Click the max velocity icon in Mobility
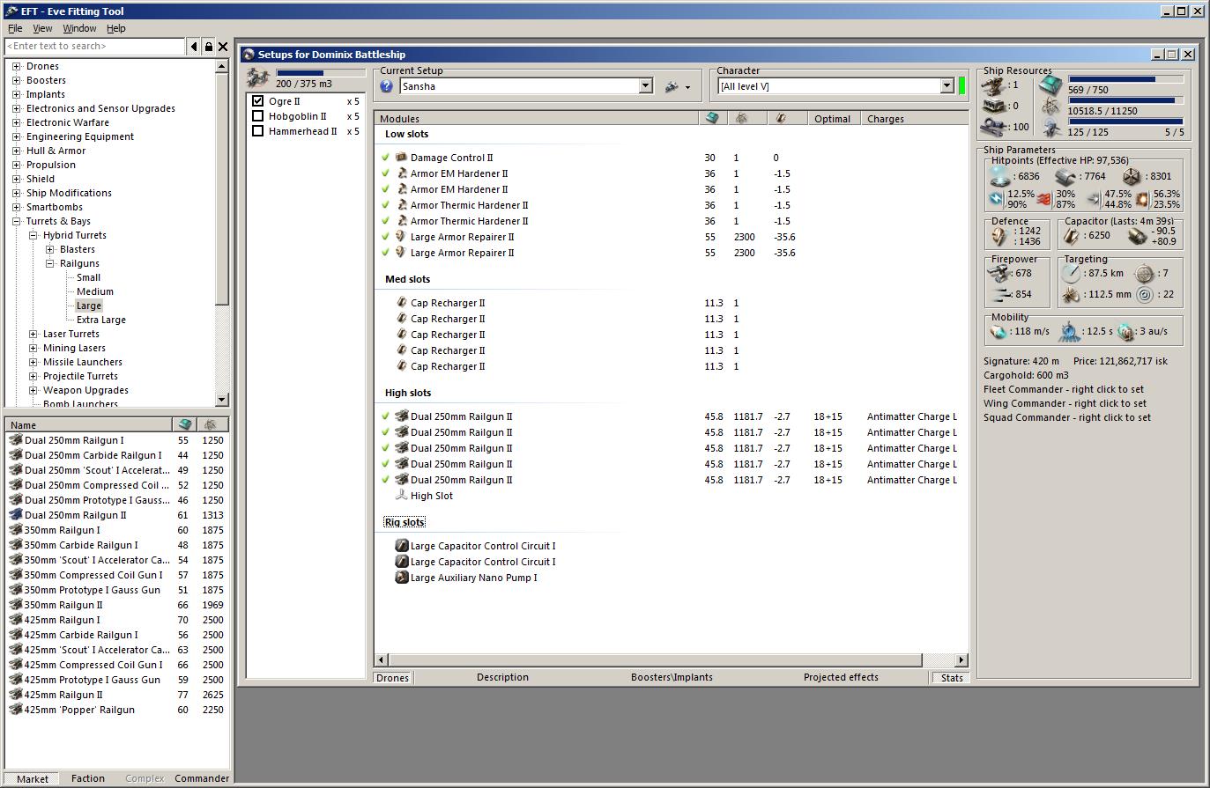The height and width of the screenshot is (788, 1210). [998, 332]
